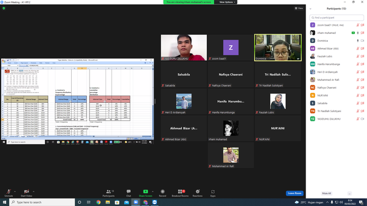367x206 pixels.
Task: Toggle muted mic for Nafisya Chaerani
Action: click(358, 88)
